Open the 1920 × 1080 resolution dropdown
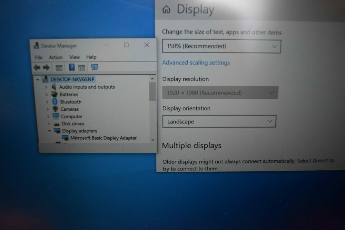 220,92
